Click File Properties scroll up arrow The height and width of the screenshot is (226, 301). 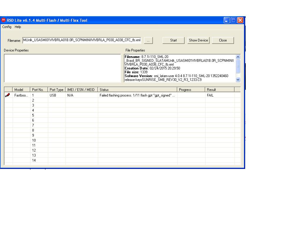(238, 57)
